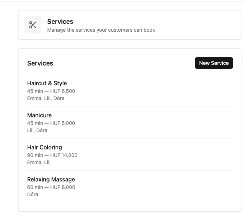This screenshot has height=216, width=244.
Task: Click the Services heading beside New Service
Action: click(40, 63)
